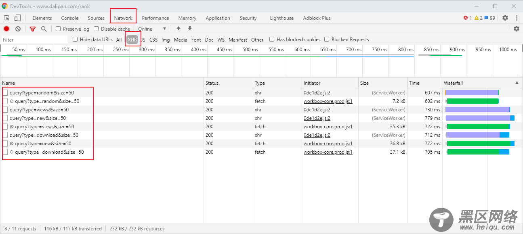Enable the Disable cache checkbox

96,29
